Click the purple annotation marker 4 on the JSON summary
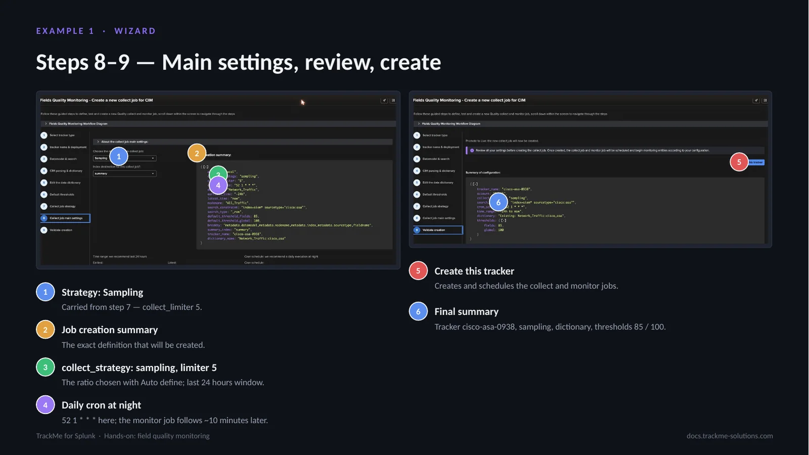Viewport: 809px width, 455px height. point(218,185)
